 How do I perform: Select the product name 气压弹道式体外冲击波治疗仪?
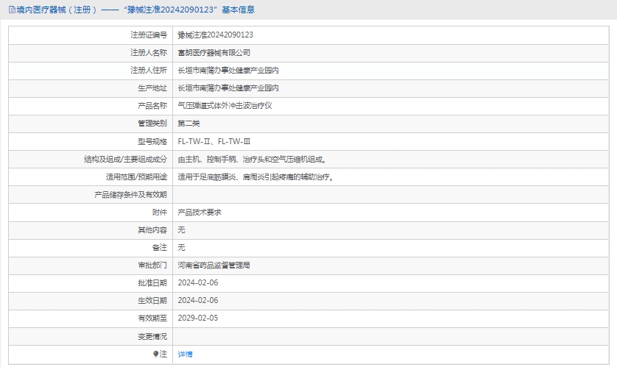225,105
